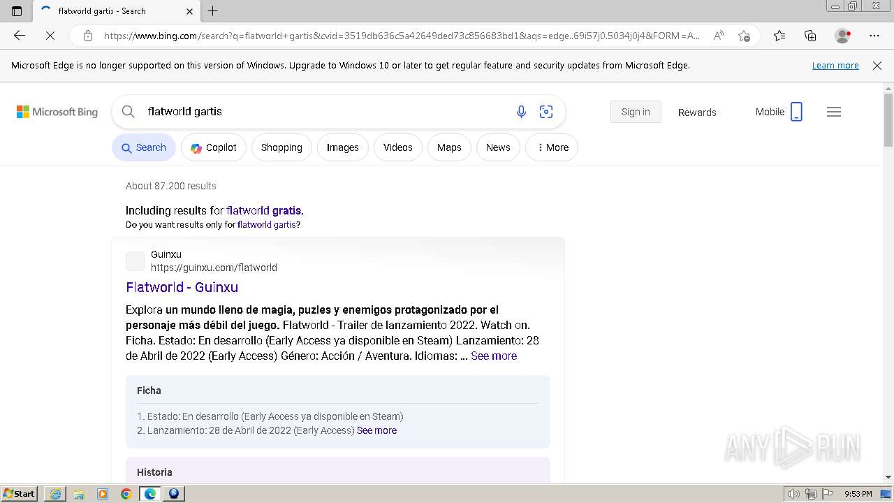Dismiss the Edge support notification bar
Image resolution: width=894 pixels, height=503 pixels.
click(x=877, y=66)
